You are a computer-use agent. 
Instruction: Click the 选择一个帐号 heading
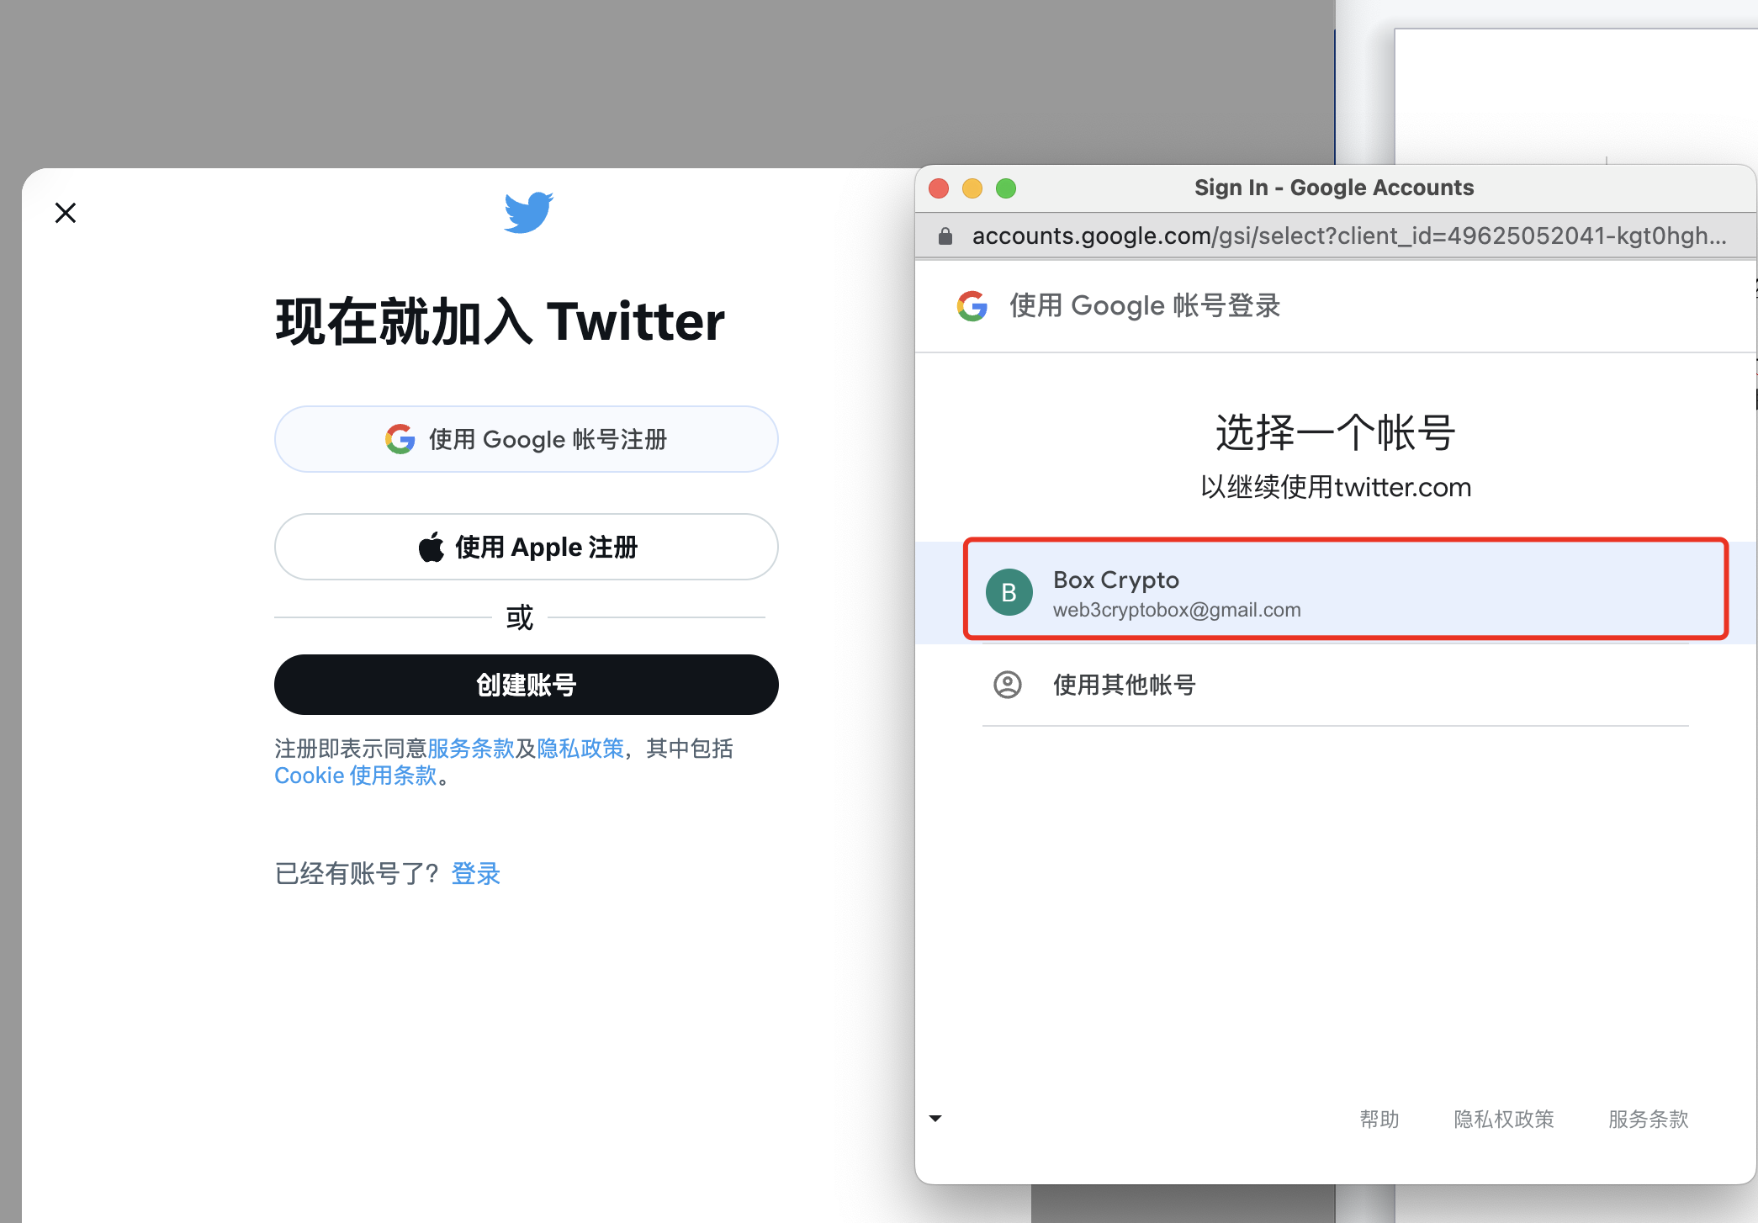pyautogui.click(x=1336, y=432)
